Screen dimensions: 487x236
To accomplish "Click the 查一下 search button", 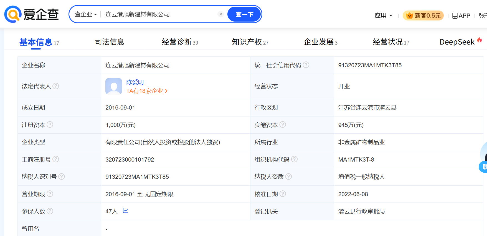I will [x=244, y=14].
